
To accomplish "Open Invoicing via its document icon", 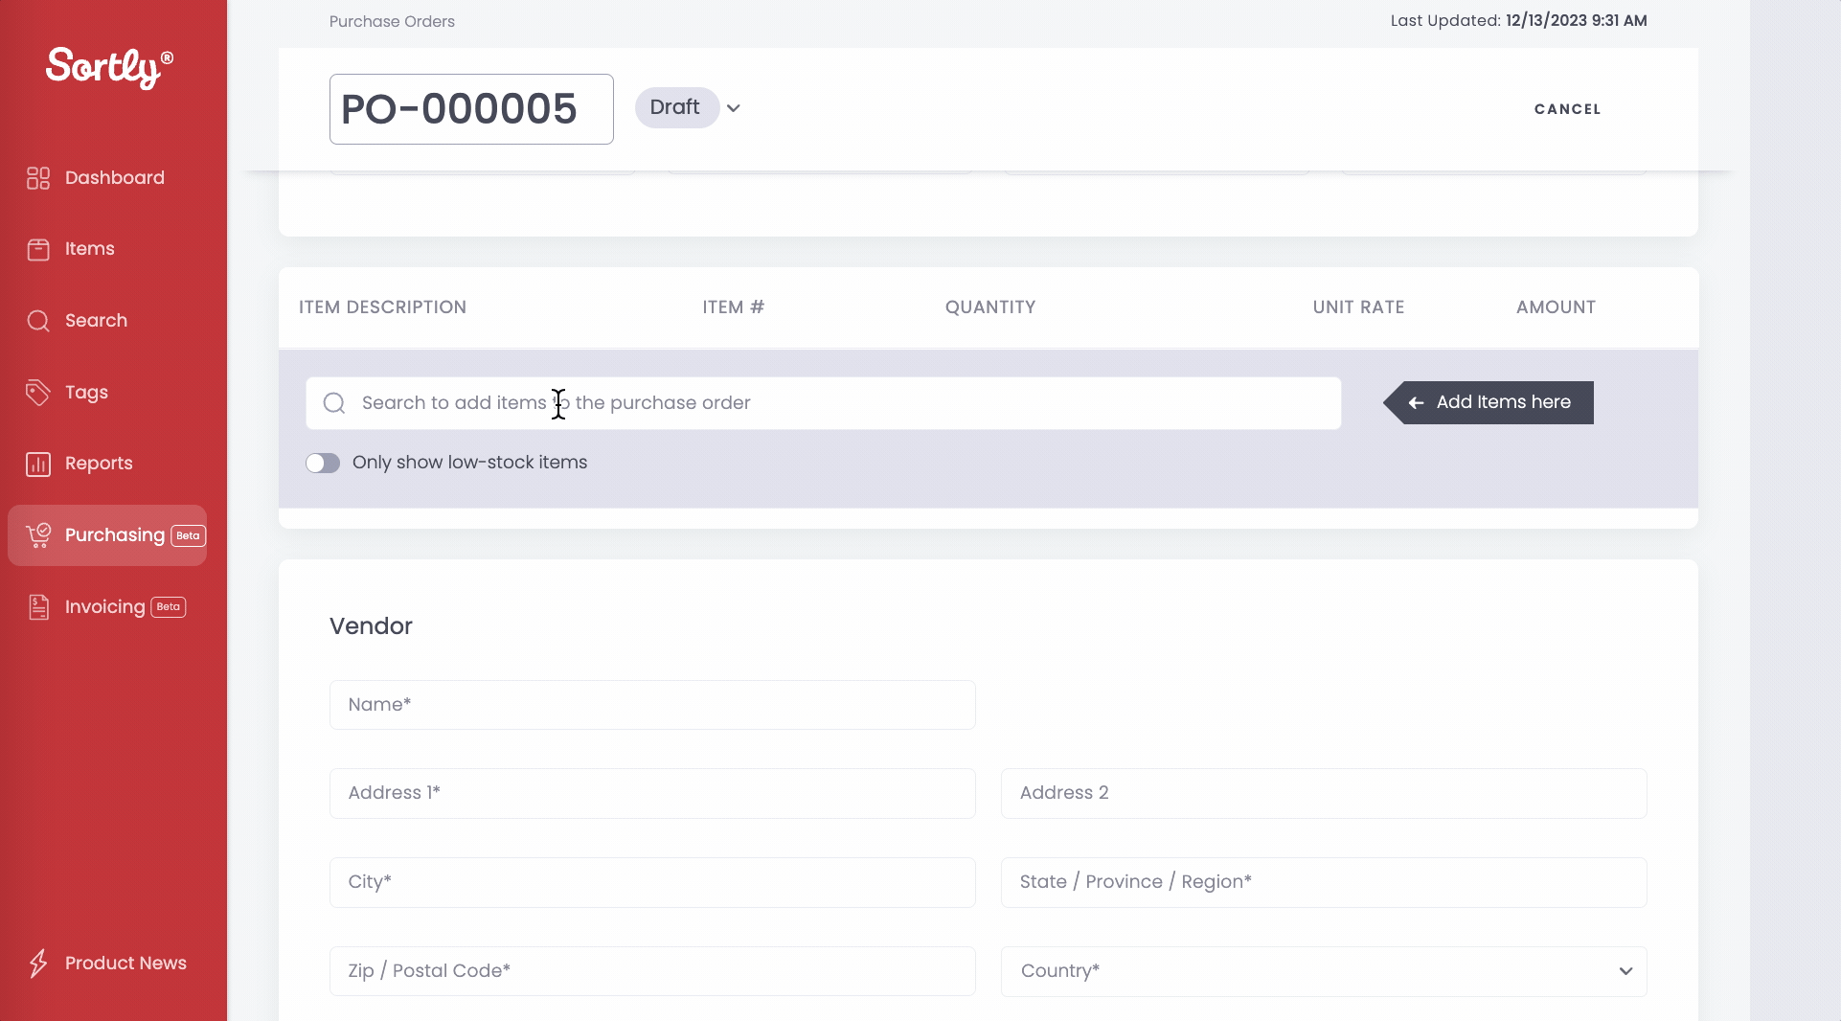I will coord(38,607).
